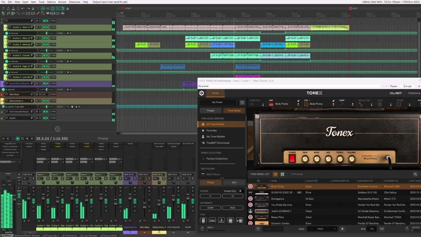Select the COMP compressor block icon
Screen dimensions: 421x237
click(x=342, y=104)
